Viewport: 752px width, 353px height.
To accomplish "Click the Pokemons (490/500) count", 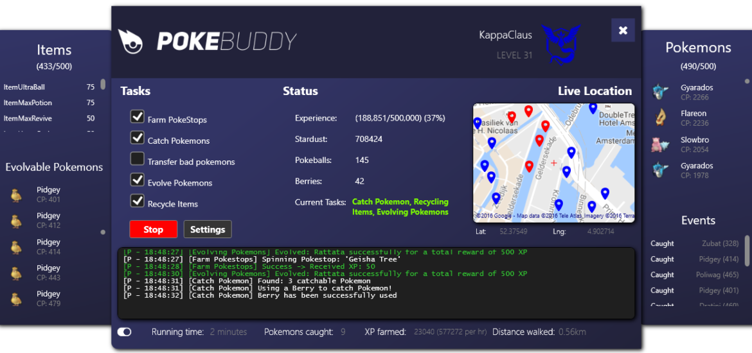I will 698,67.
